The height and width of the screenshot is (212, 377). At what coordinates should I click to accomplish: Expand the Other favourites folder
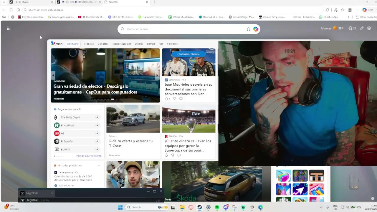coord(366,17)
